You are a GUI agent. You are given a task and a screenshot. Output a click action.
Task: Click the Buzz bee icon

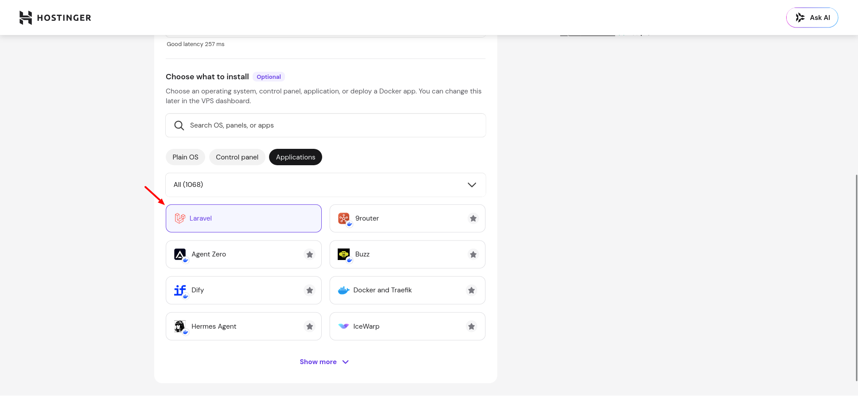(344, 254)
